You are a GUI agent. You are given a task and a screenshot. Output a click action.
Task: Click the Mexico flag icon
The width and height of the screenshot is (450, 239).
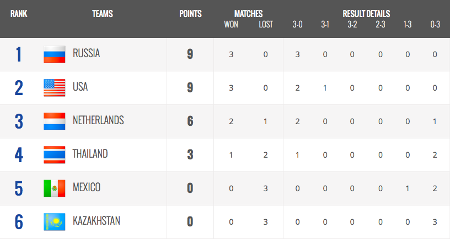pyautogui.click(x=55, y=188)
